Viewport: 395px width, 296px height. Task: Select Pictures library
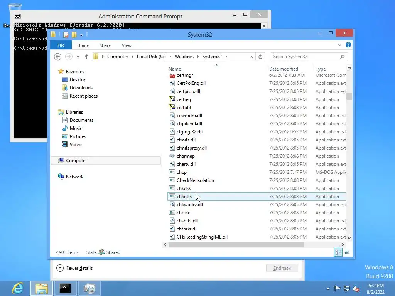(x=74, y=136)
